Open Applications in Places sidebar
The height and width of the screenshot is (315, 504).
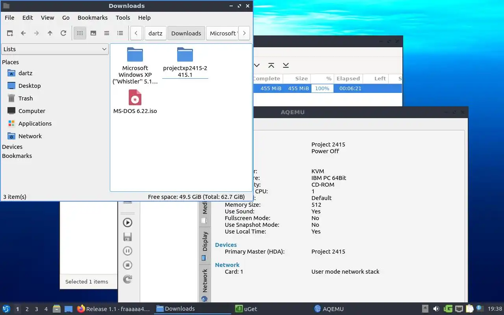pos(35,124)
